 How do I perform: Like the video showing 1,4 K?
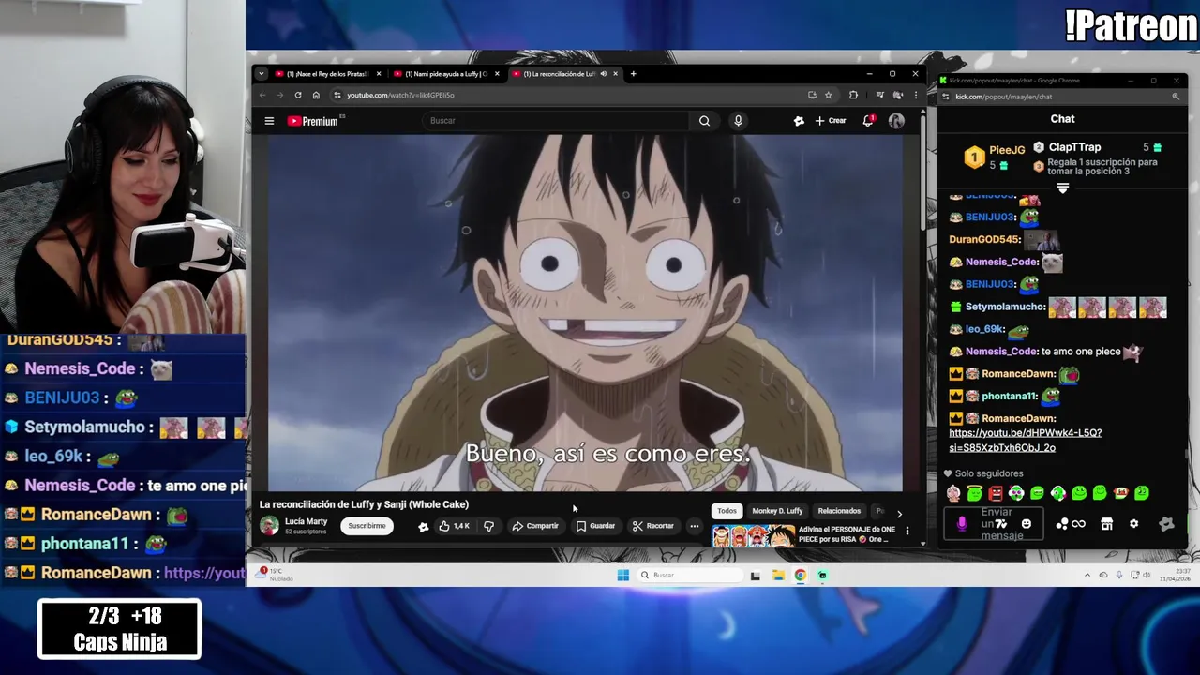tap(454, 526)
